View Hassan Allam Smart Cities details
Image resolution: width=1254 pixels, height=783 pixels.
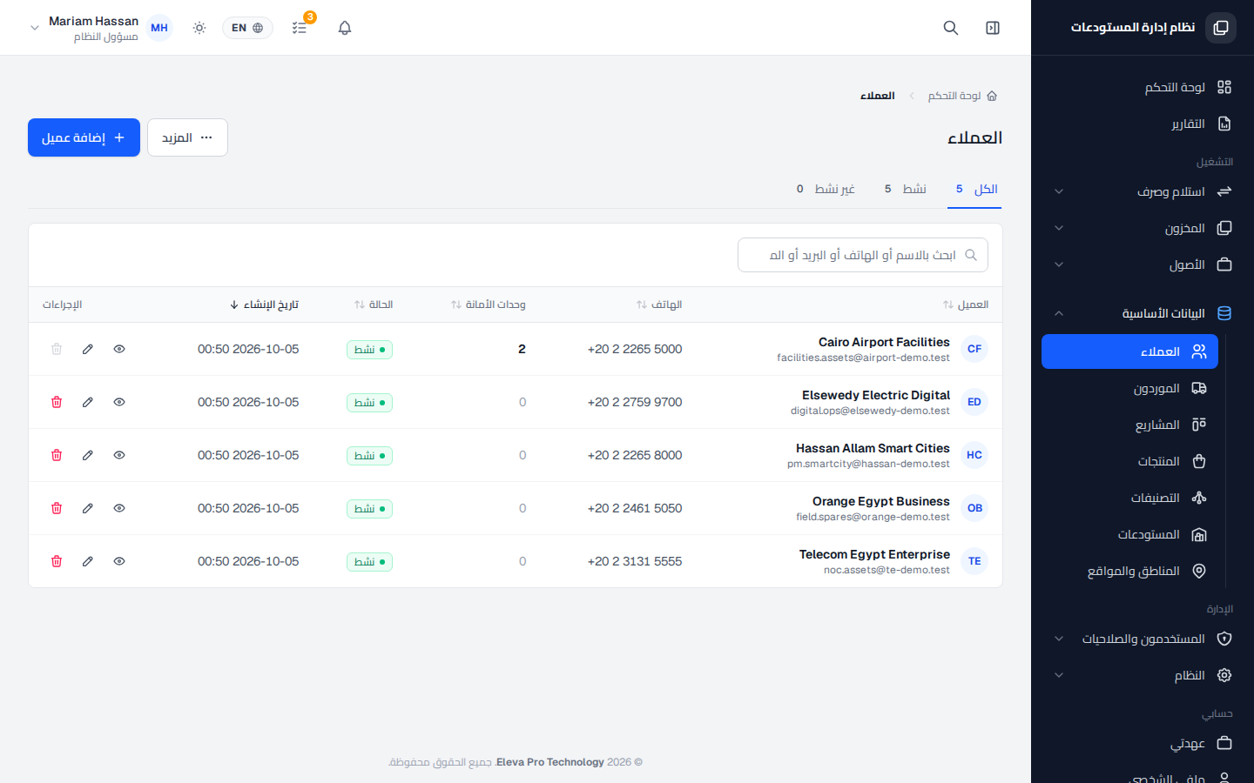coord(119,455)
